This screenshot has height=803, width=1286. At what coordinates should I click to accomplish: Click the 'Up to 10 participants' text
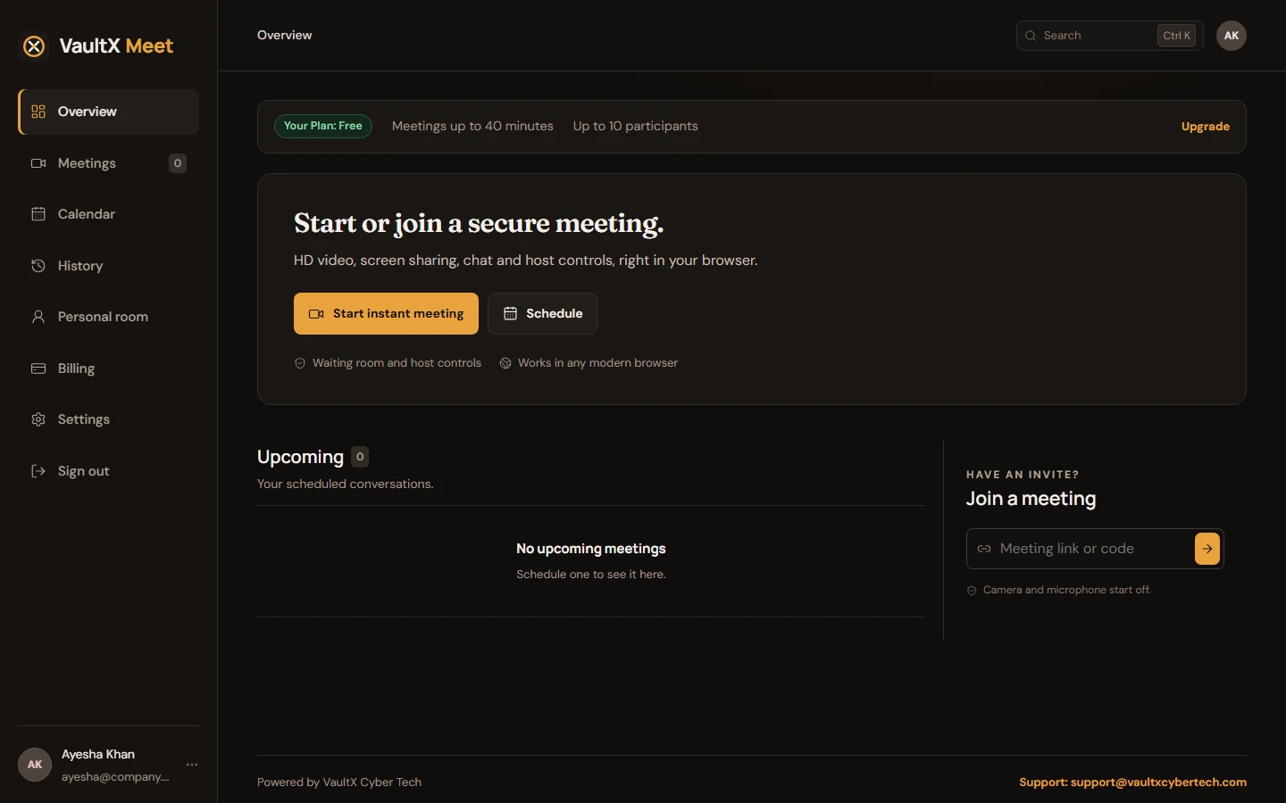636,127
